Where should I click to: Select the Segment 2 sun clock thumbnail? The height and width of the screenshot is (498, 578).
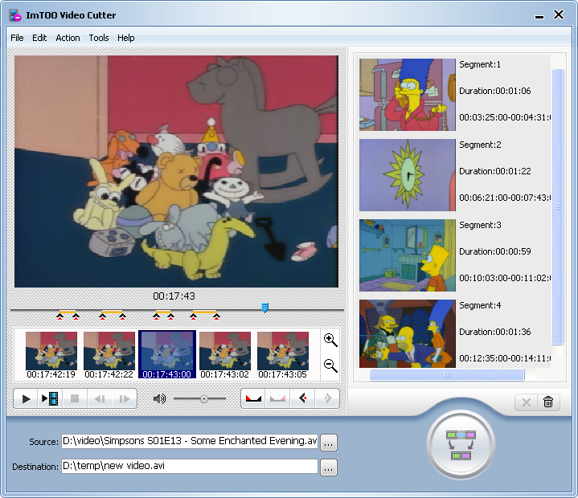click(x=408, y=175)
